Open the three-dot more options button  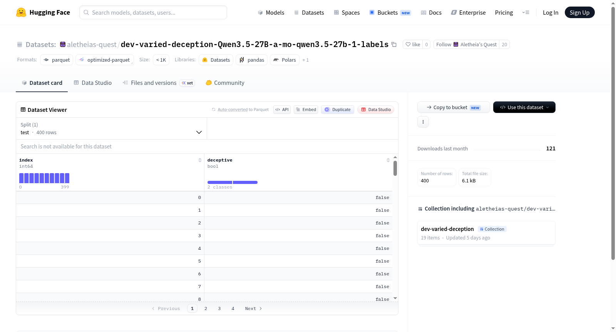423,122
